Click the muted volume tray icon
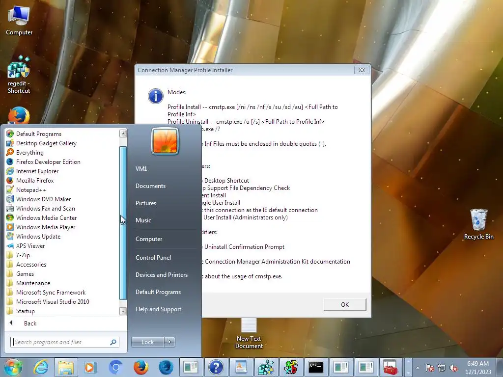Viewport: 503px width, 377px height. [x=453, y=368]
